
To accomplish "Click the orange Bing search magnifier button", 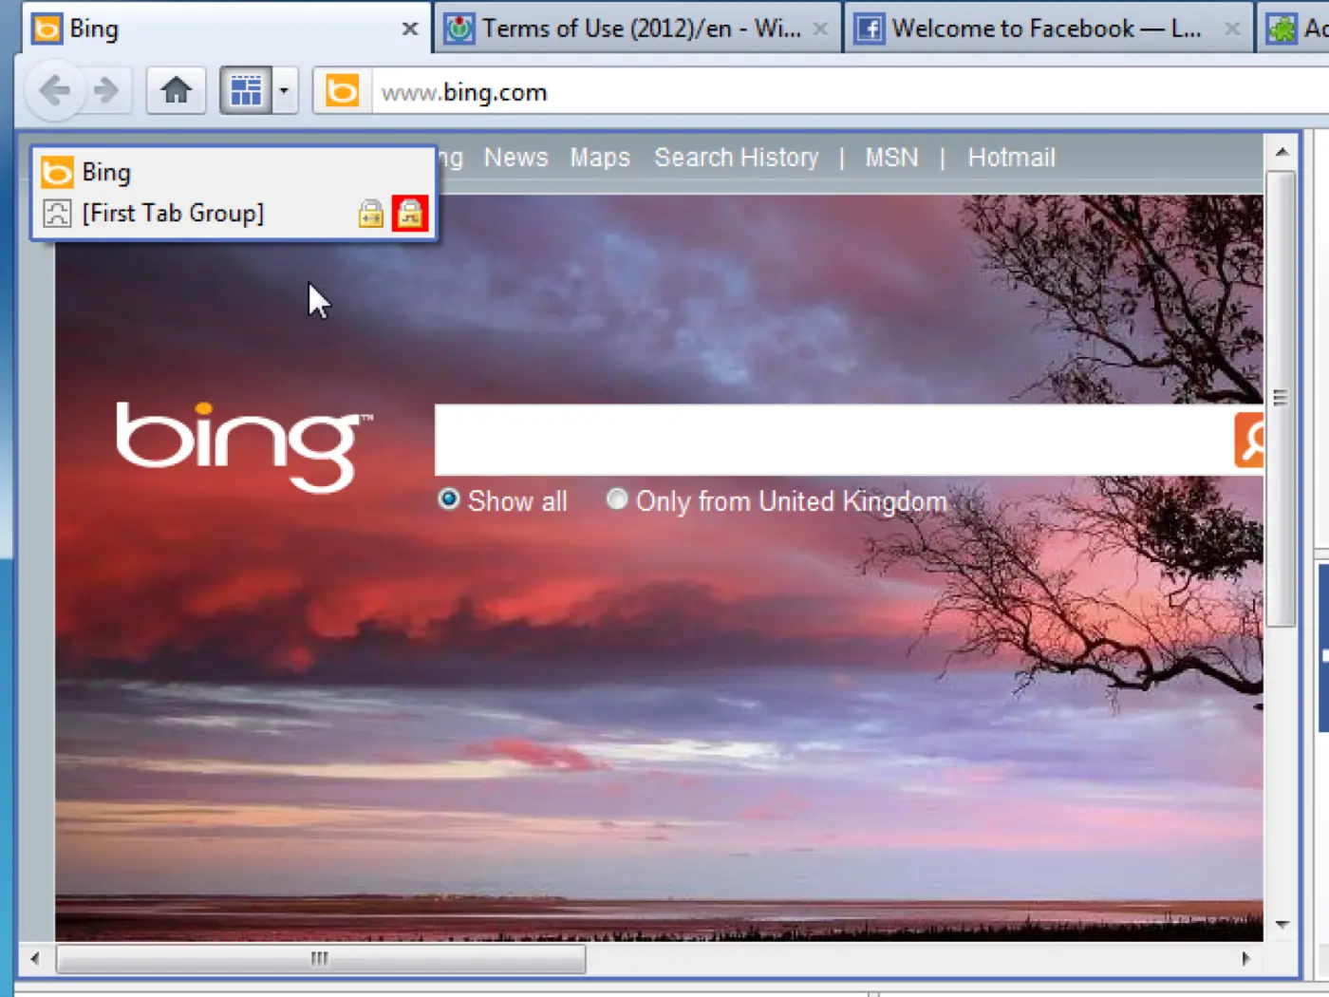I will click(x=1249, y=440).
